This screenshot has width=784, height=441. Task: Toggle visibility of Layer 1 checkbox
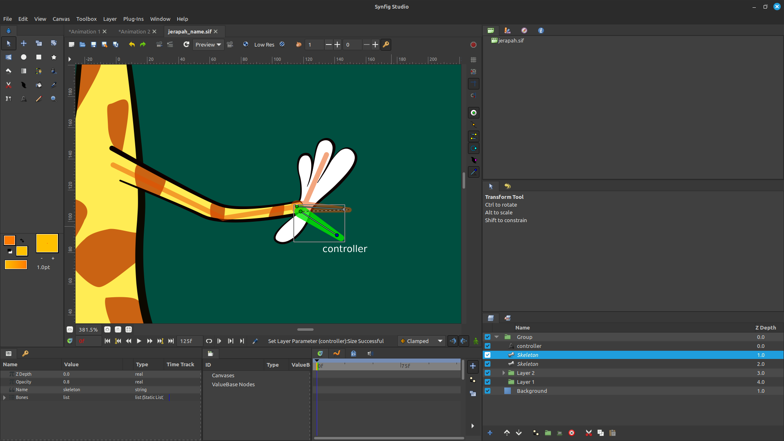[488, 382]
